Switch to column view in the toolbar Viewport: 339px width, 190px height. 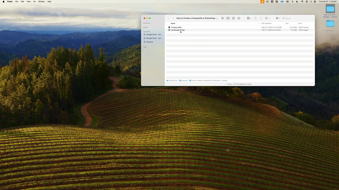[x=233, y=18]
